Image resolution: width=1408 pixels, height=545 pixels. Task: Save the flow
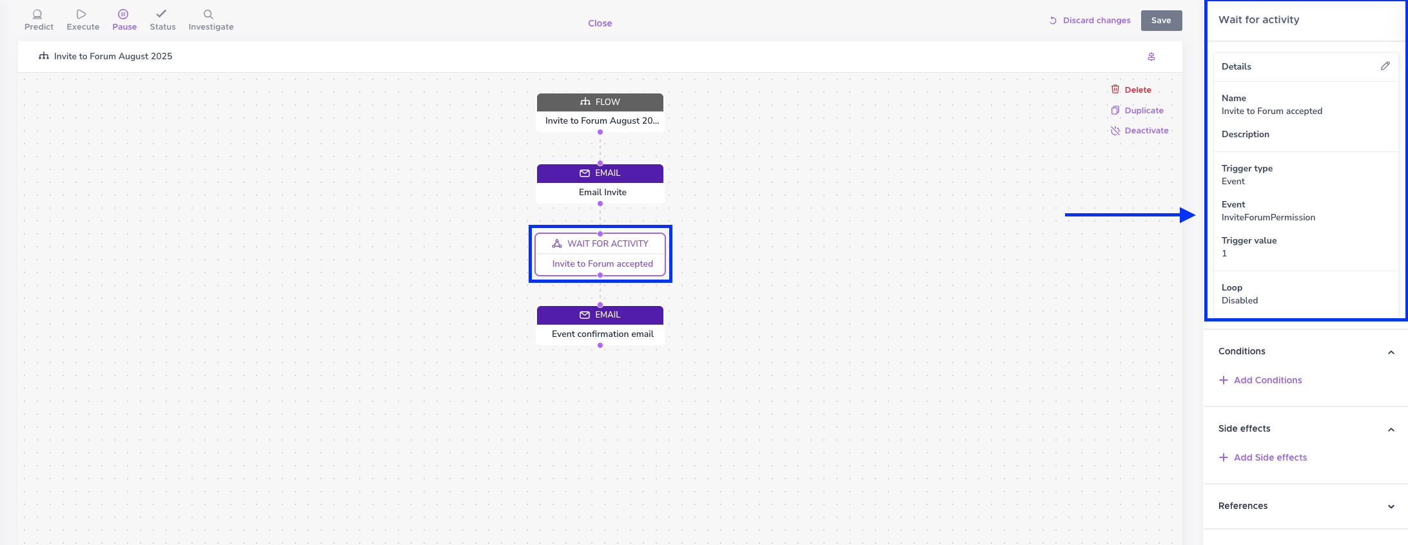(1161, 21)
